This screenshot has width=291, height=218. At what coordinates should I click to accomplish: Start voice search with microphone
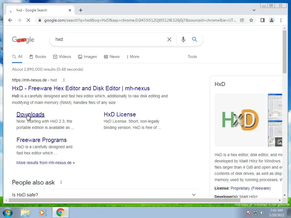(183, 39)
